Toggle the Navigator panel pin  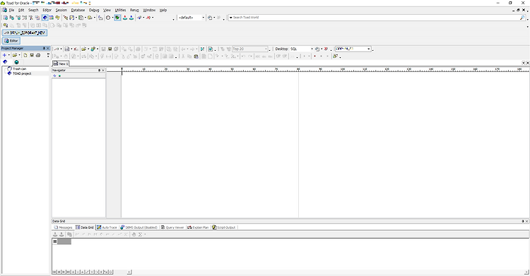coord(99,71)
